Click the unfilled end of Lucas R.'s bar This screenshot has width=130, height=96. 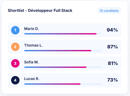click(x=91, y=84)
